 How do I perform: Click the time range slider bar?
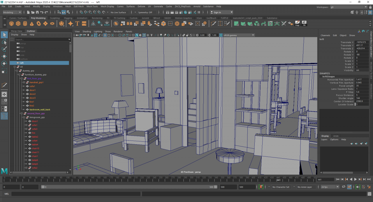128,187
